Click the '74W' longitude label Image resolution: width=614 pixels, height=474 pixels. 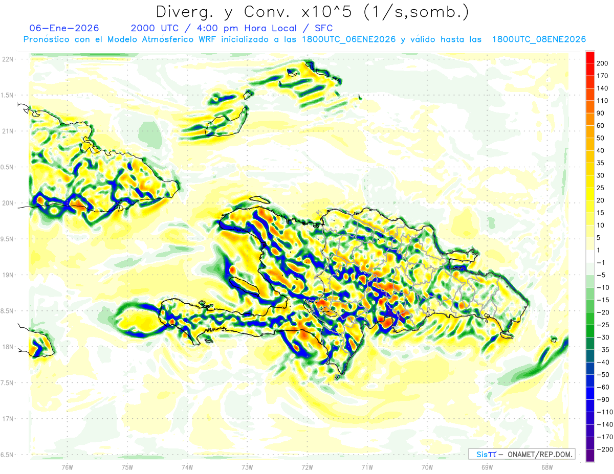pos(187,467)
